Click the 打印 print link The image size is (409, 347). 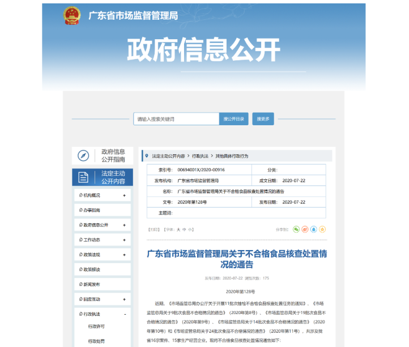pos(154,230)
